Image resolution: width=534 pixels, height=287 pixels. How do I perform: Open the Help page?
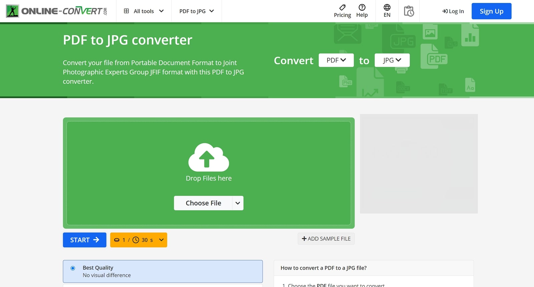[x=362, y=11]
